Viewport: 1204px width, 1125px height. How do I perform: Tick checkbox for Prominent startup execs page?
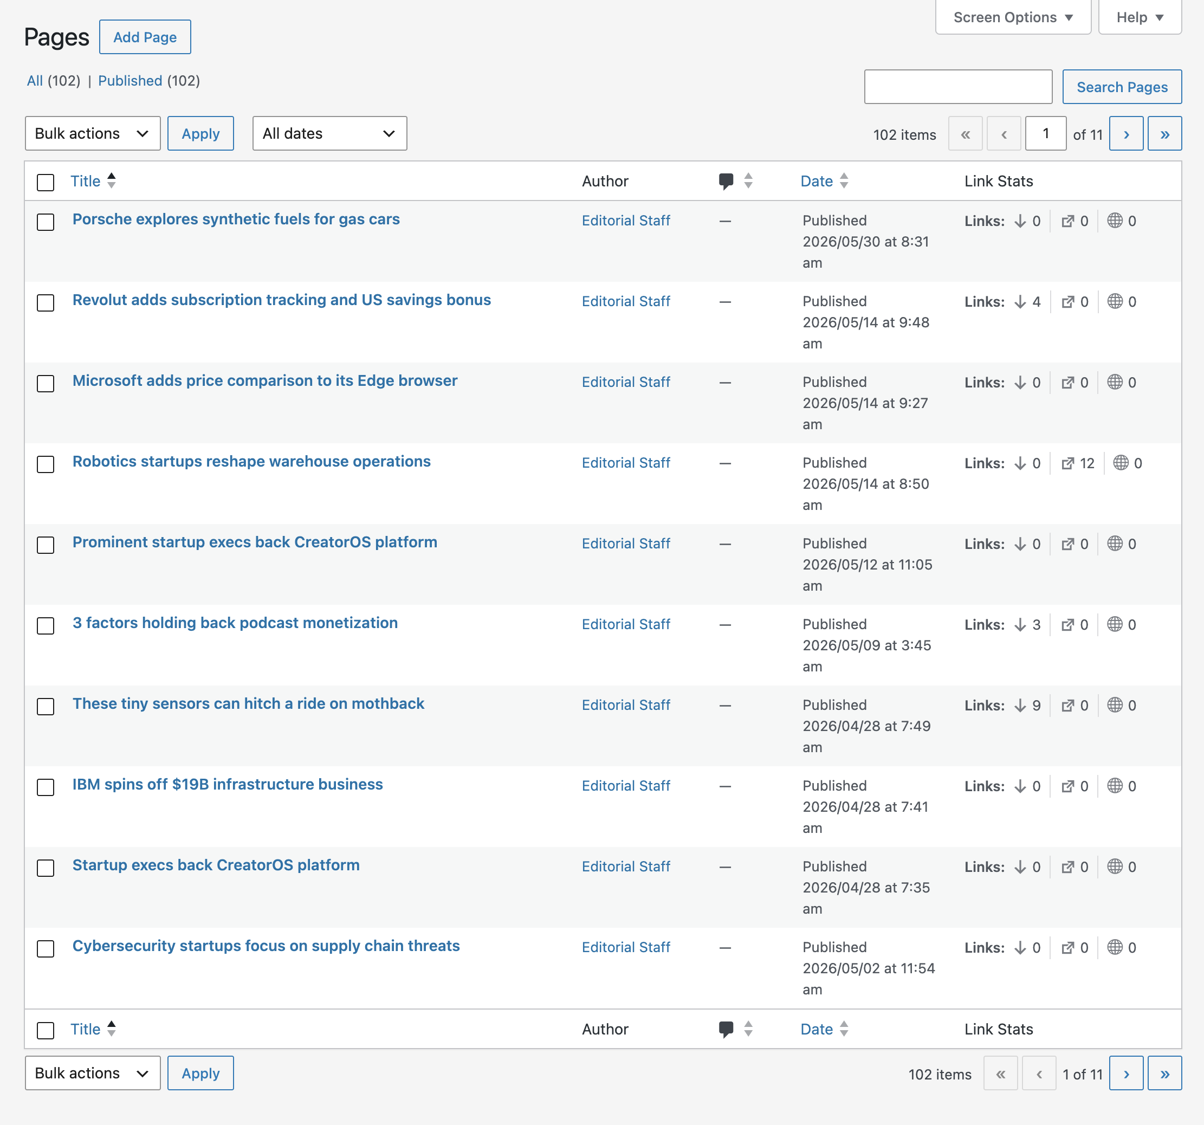[46, 545]
